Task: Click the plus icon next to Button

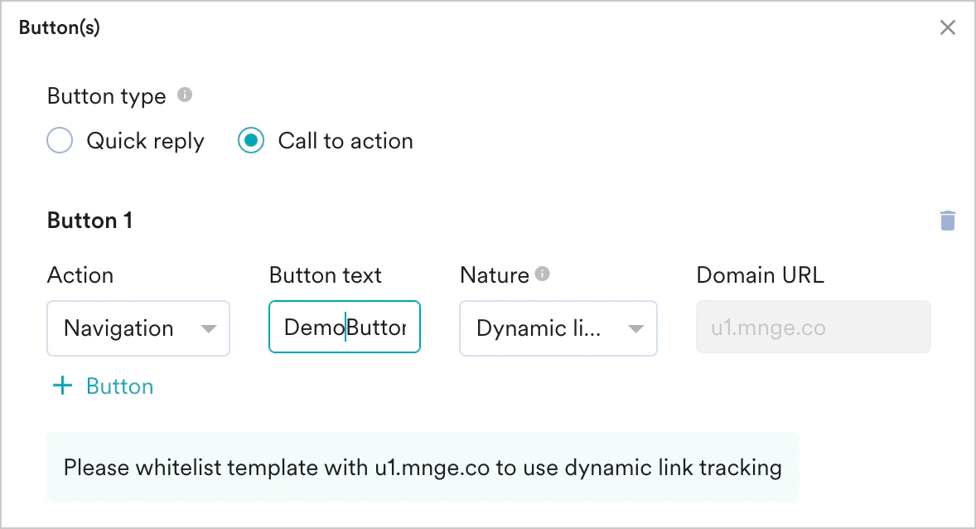Action: point(62,386)
